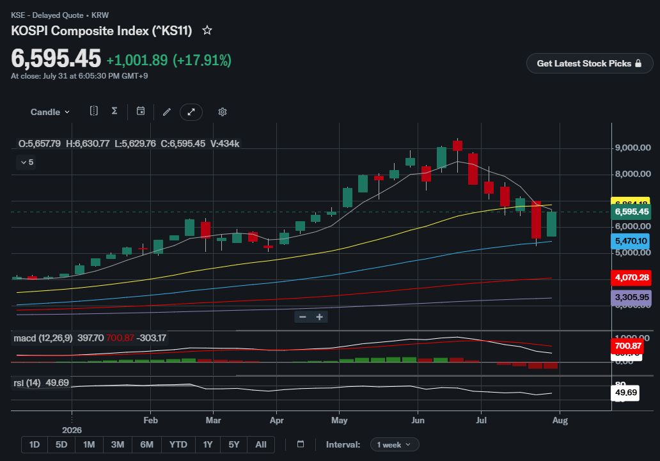This screenshot has width=660, height=461.
Task: Click the white 49.69 RSI value tag
Action: [x=625, y=393]
